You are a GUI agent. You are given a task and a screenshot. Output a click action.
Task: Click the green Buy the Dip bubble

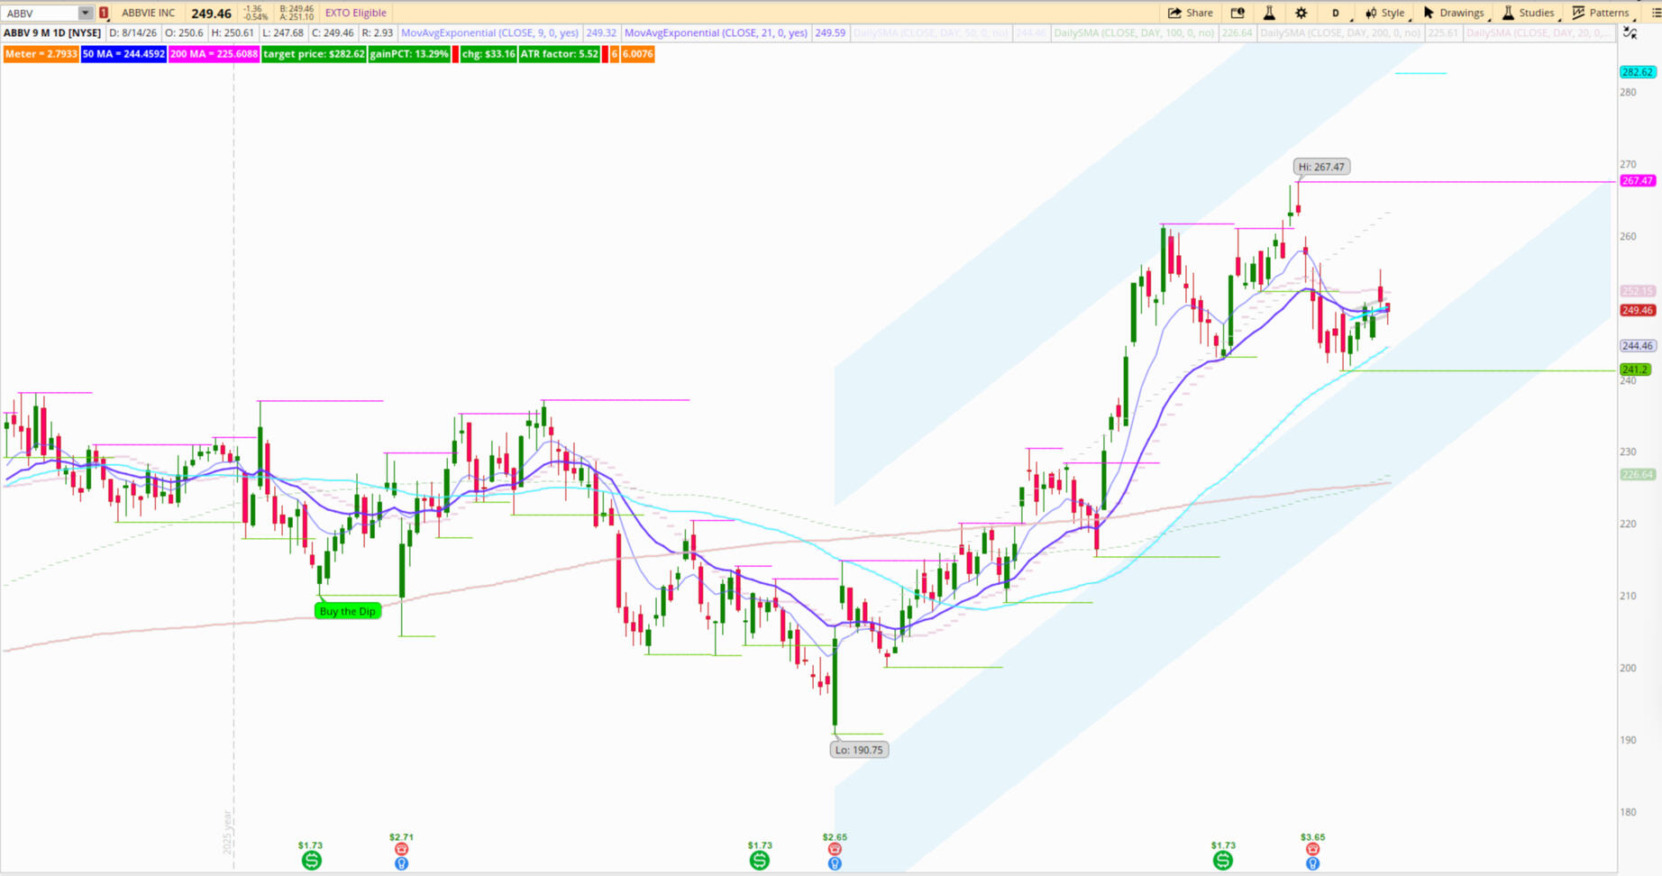click(347, 611)
